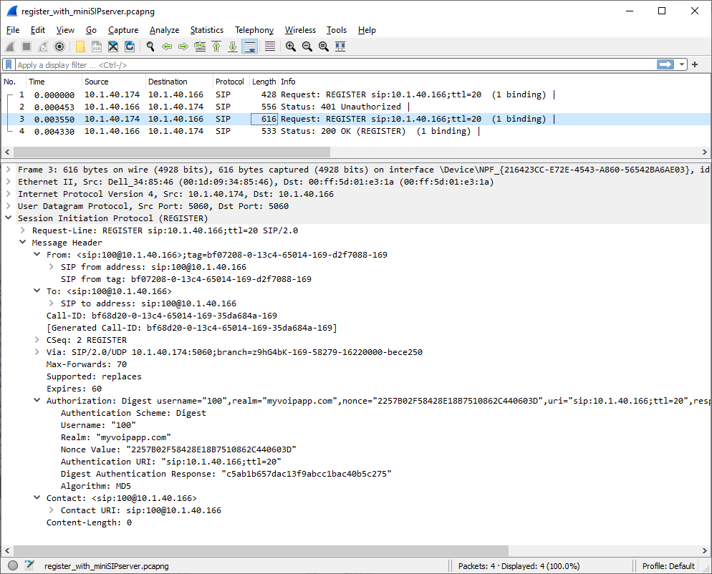Expand the Ethernet II tree row
712x574 pixels.
[x=8, y=182]
